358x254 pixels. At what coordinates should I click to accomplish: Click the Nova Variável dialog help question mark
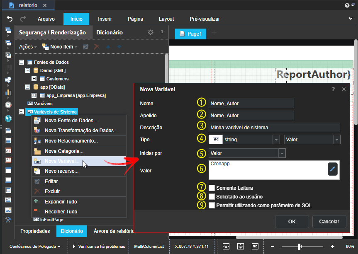[x=333, y=89]
